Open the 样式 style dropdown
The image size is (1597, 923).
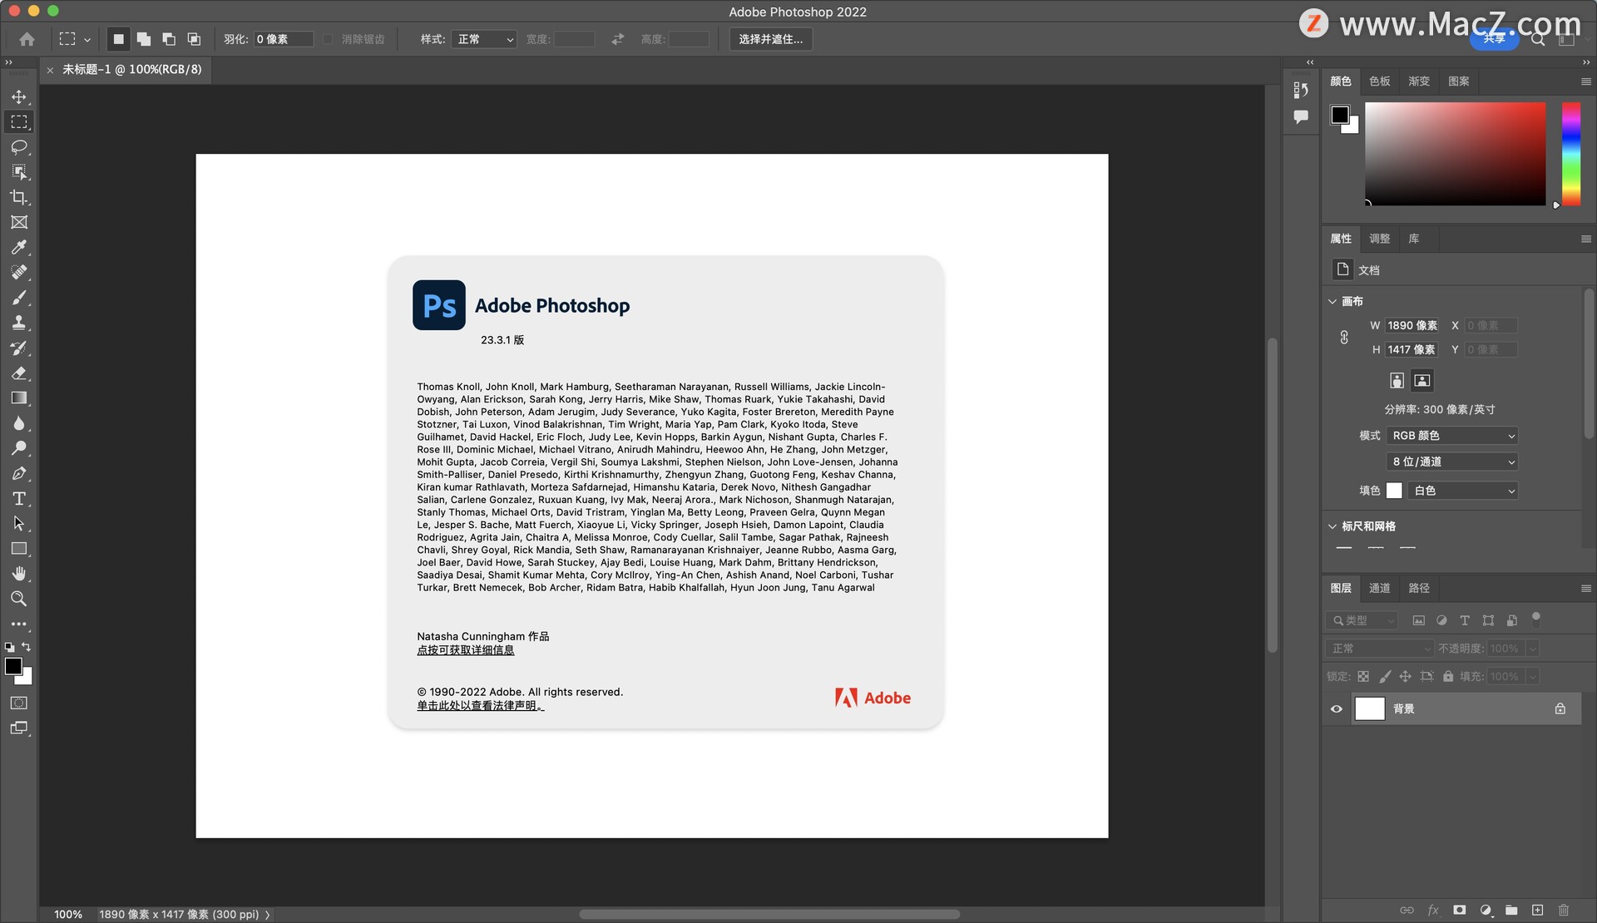(x=484, y=39)
